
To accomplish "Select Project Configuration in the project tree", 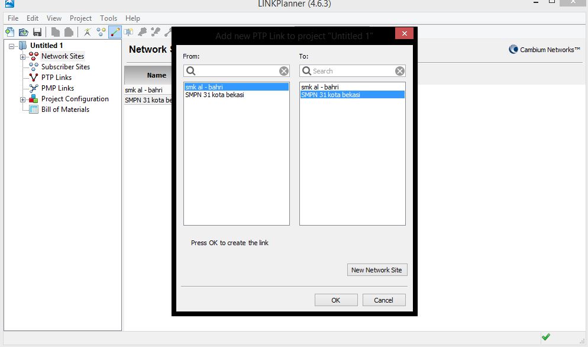I will coord(75,99).
